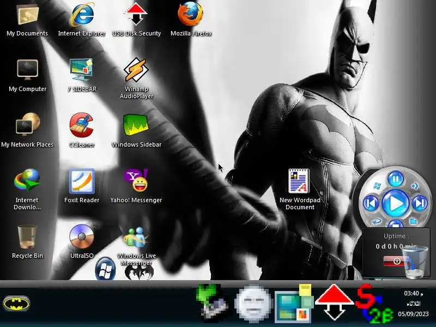The height and width of the screenshot is (327, 436).
Task: Select the My Computer icon
Action: click(27, 70)
